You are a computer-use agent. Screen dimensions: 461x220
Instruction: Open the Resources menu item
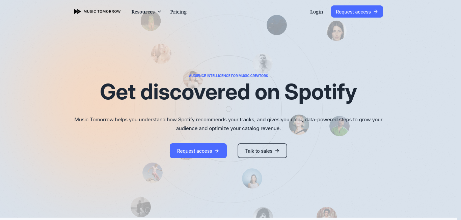(143, 12)
